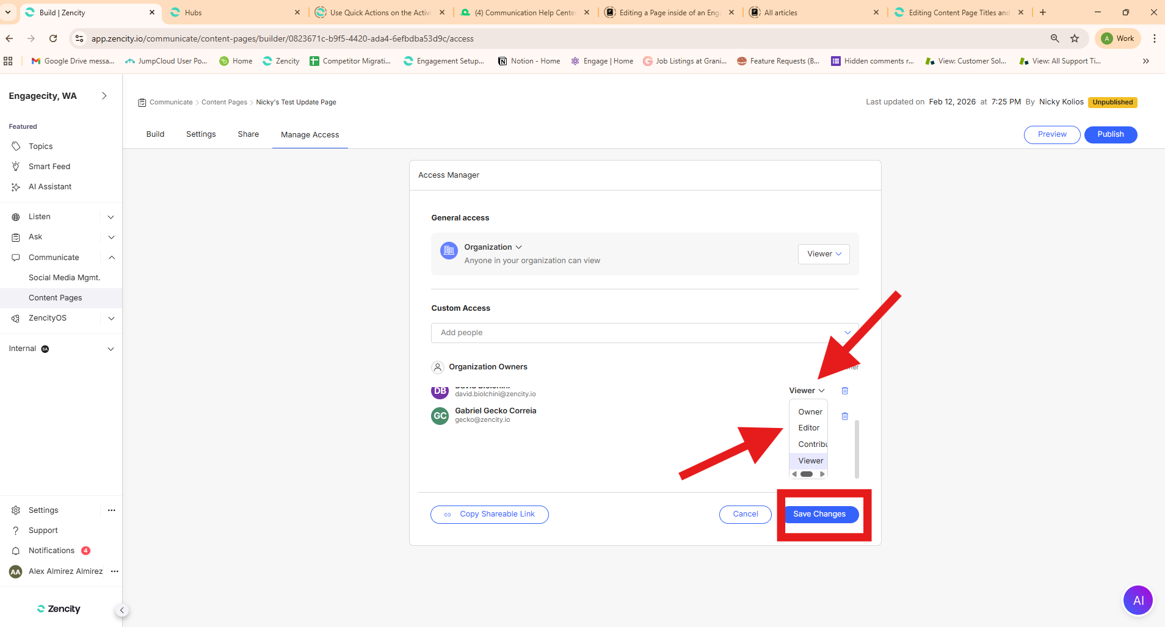Click Copy Shareable Link button
This screenshot has width=1165, height=627.
coord(490,515)
